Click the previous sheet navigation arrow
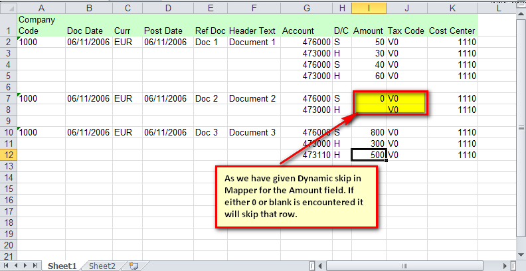The image size is (526, 271). 16,266
